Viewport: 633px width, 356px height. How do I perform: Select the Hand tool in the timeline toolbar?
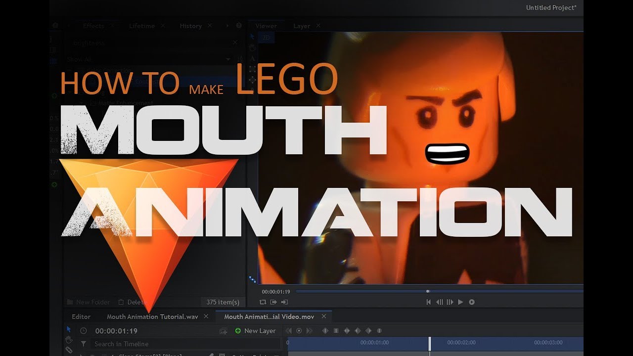tap(69, 340)
